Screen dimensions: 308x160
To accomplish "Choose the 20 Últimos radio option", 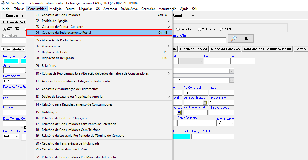I will [199, 29].
